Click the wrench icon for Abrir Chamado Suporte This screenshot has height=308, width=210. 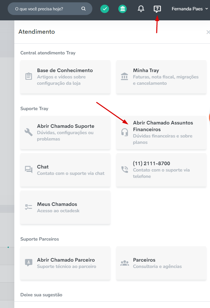click(x=29, y=132)
